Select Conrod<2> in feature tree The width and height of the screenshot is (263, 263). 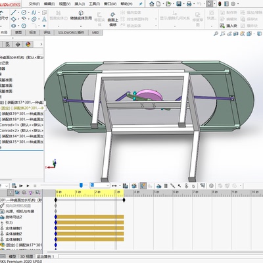coord(22,131)
